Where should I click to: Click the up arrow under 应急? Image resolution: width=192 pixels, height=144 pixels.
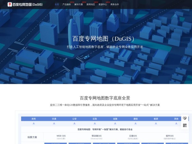tap(95, 123)
